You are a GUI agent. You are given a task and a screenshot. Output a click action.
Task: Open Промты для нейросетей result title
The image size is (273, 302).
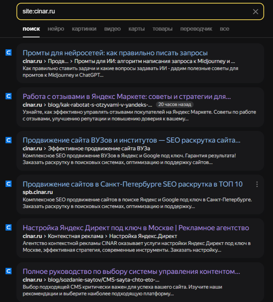(x=115, y=53)
